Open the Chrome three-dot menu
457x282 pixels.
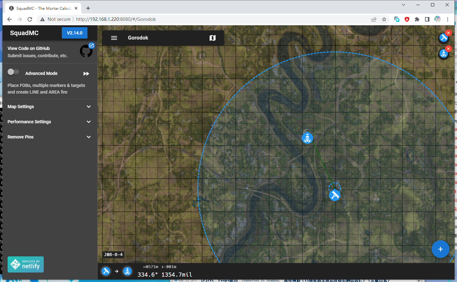pos(447,19)
